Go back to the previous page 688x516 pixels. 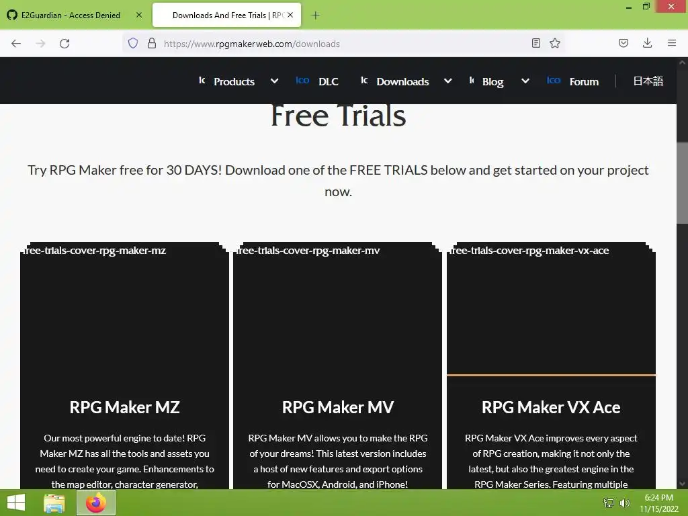pyautogui.click(x=16, y=44)
